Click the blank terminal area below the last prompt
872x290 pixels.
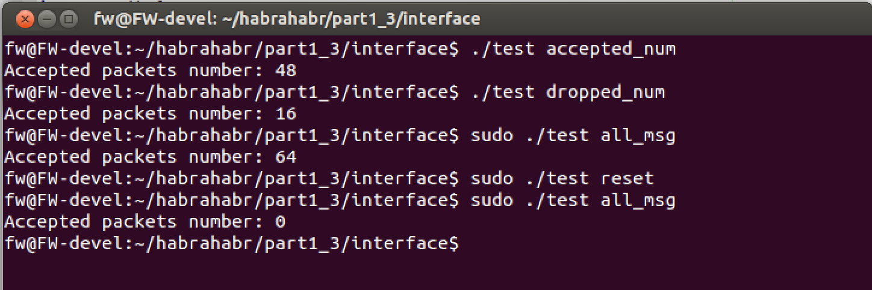click(x=422, y=270)
